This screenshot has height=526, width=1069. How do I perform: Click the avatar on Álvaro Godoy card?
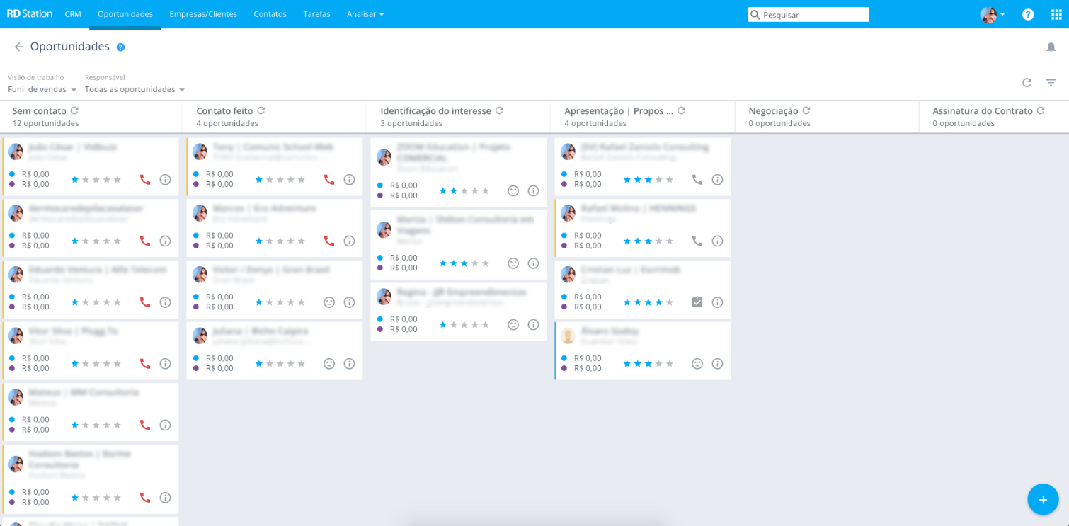[x=568, y=336]
